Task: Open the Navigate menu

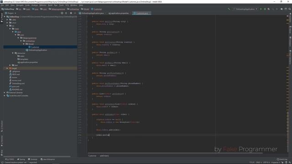Action: [20, 5]
